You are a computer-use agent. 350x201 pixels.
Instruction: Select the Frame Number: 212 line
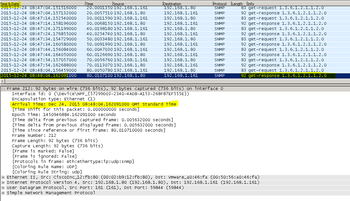[34, 136]
